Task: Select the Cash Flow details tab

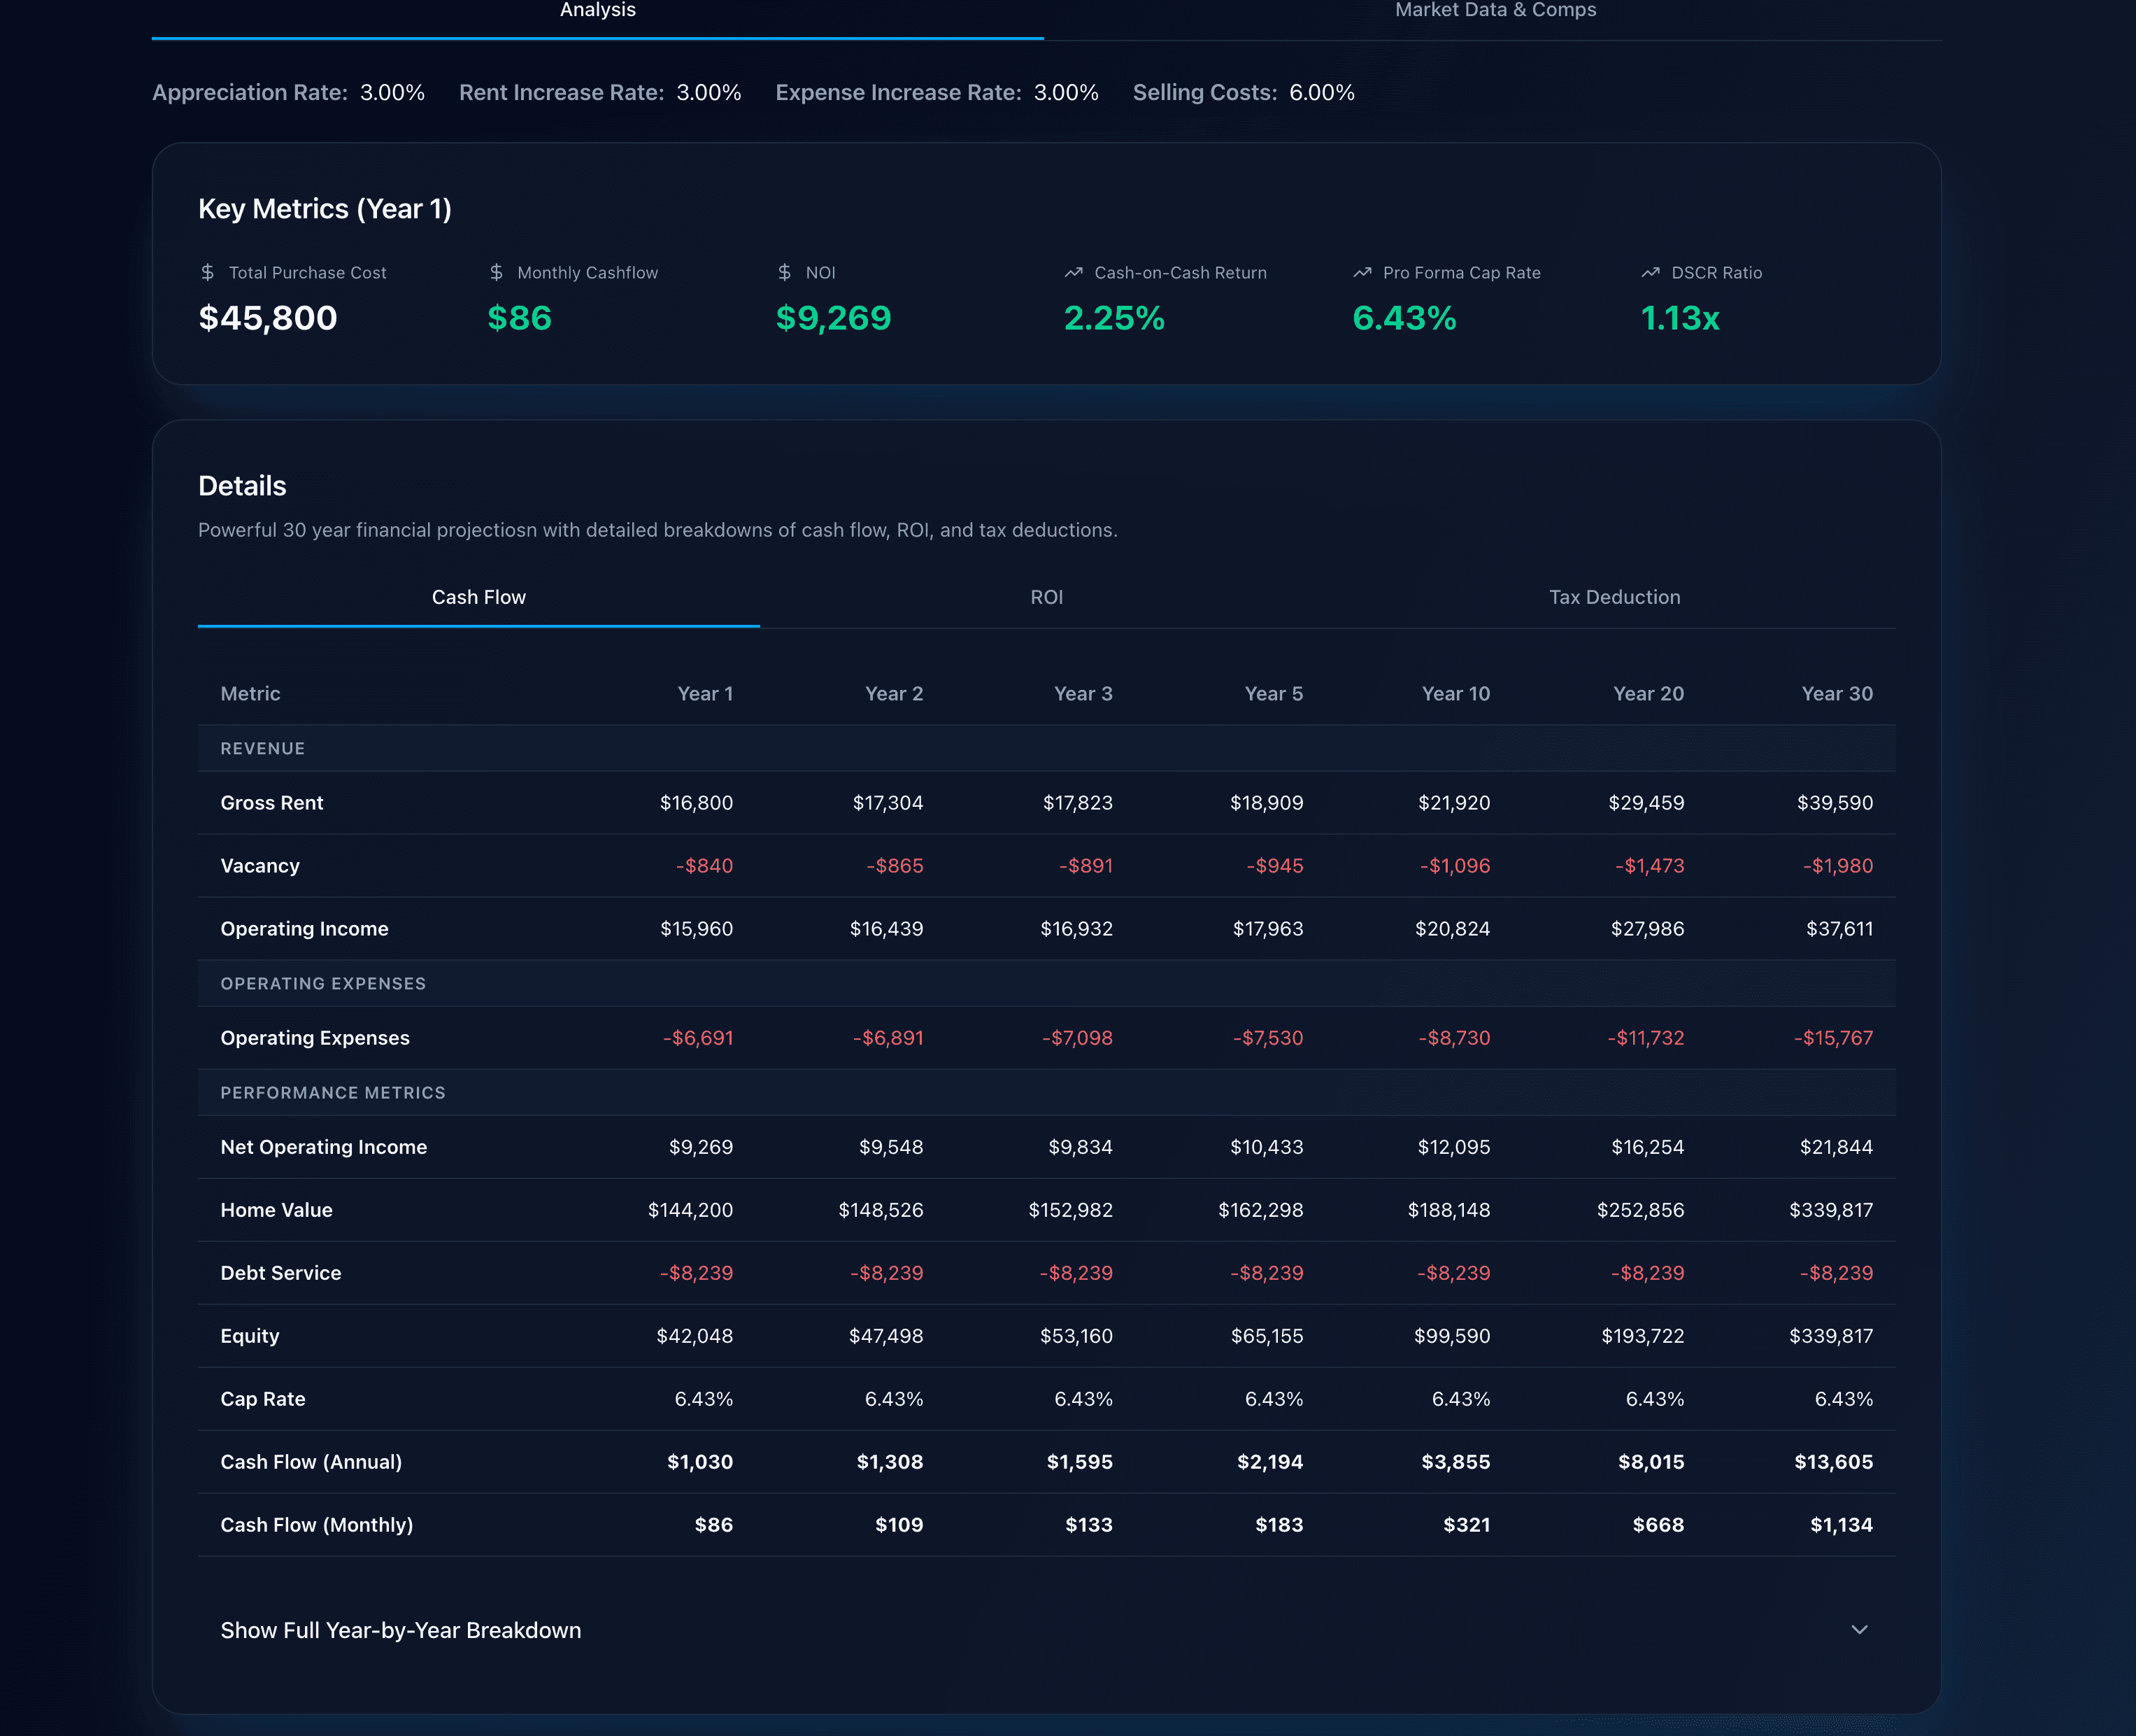Action: [x=478, y=597]
